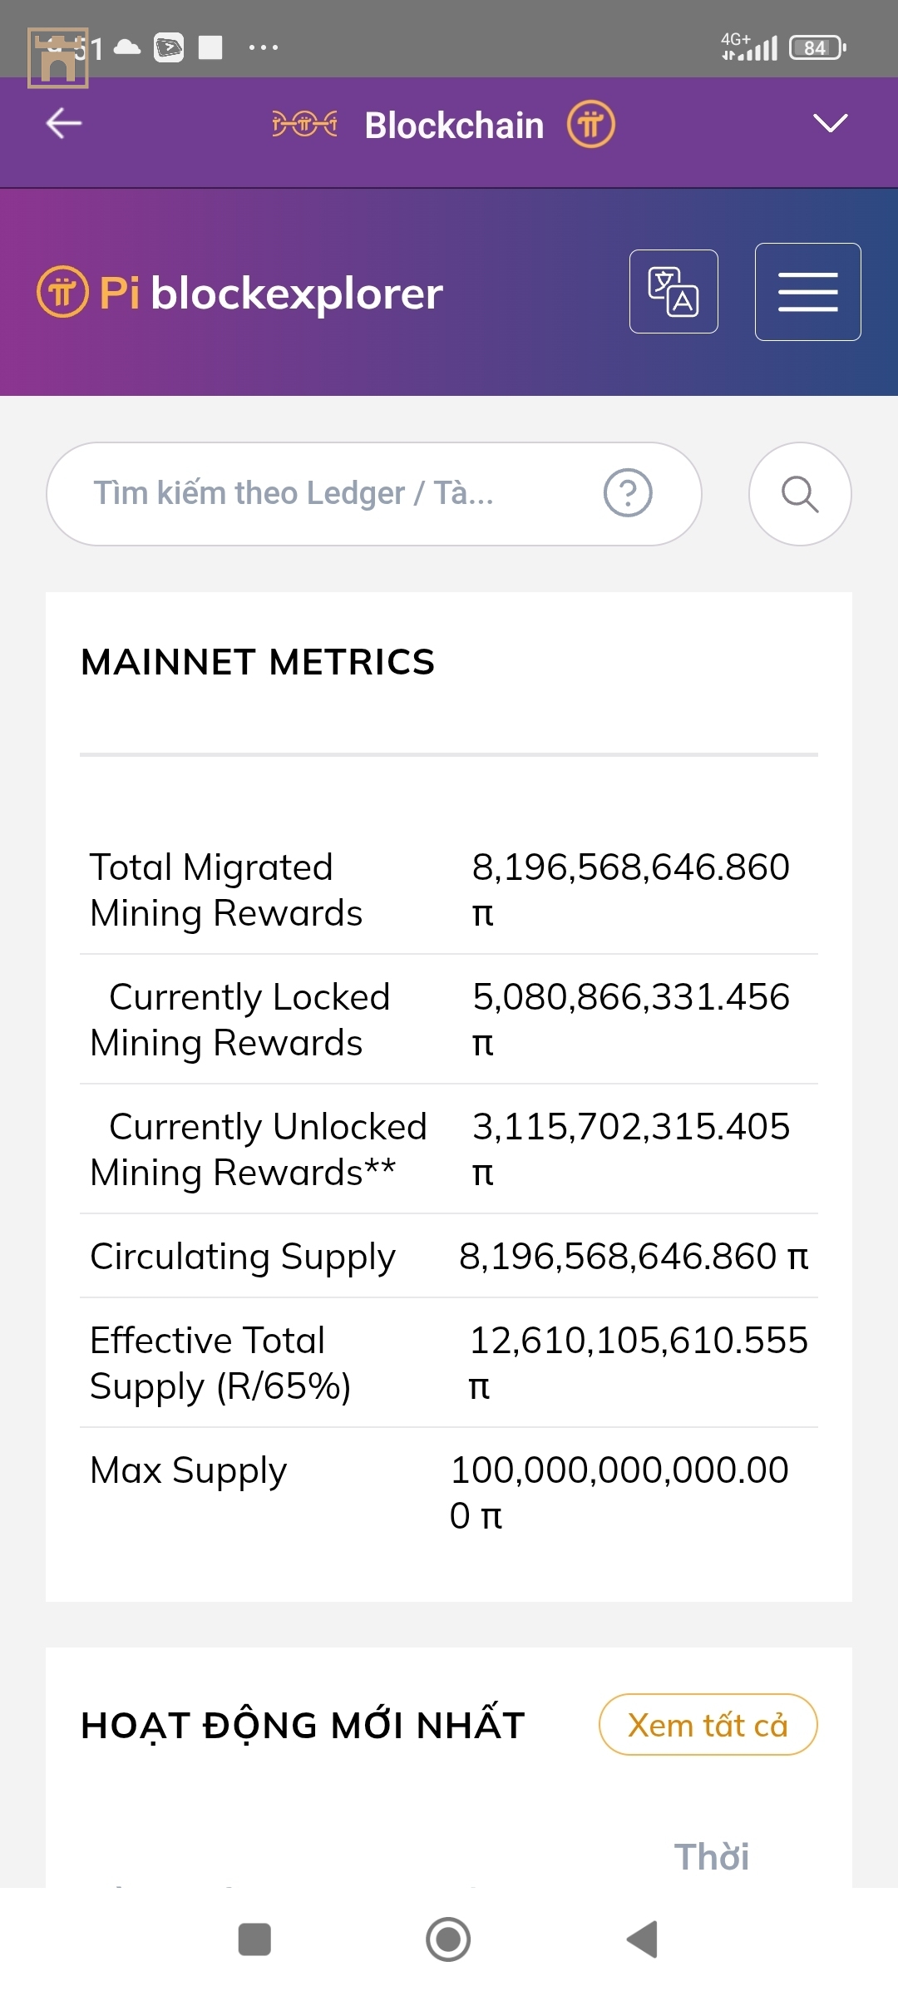Tap the Currently Locked Mining Rewards value
The width and height of the screenshot is (898, 1996).
pyautogui.click(x=630, y=1019)
